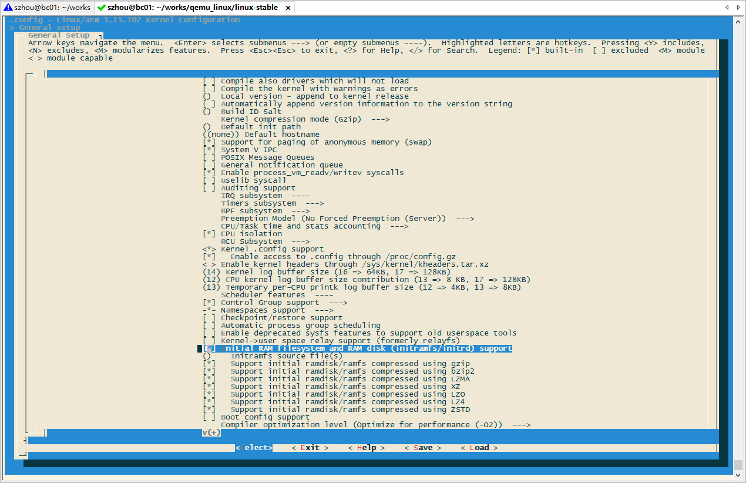Toggle General notification queue option
The height and width of the screenshot is (483, 746).
pos(273,165)
